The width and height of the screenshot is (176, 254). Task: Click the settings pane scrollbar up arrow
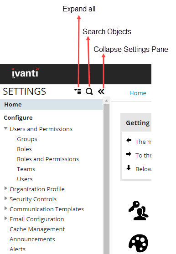106,101
